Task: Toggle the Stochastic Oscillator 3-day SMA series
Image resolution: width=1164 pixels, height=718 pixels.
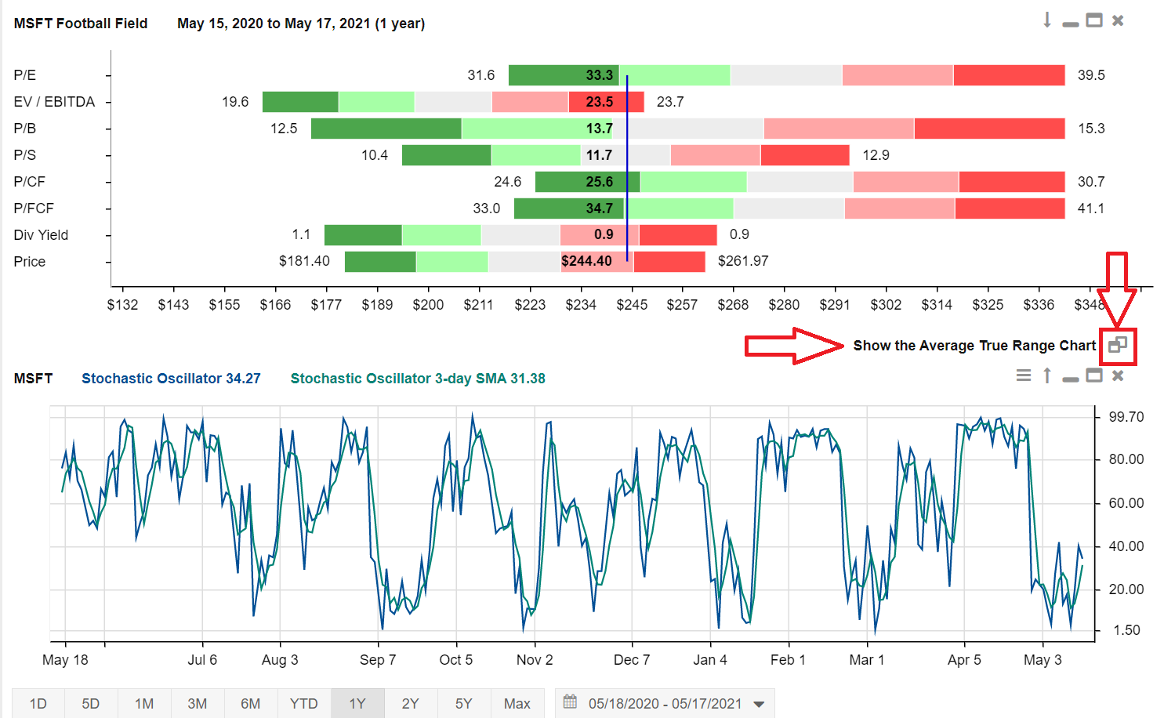Action: click(417, 379)
